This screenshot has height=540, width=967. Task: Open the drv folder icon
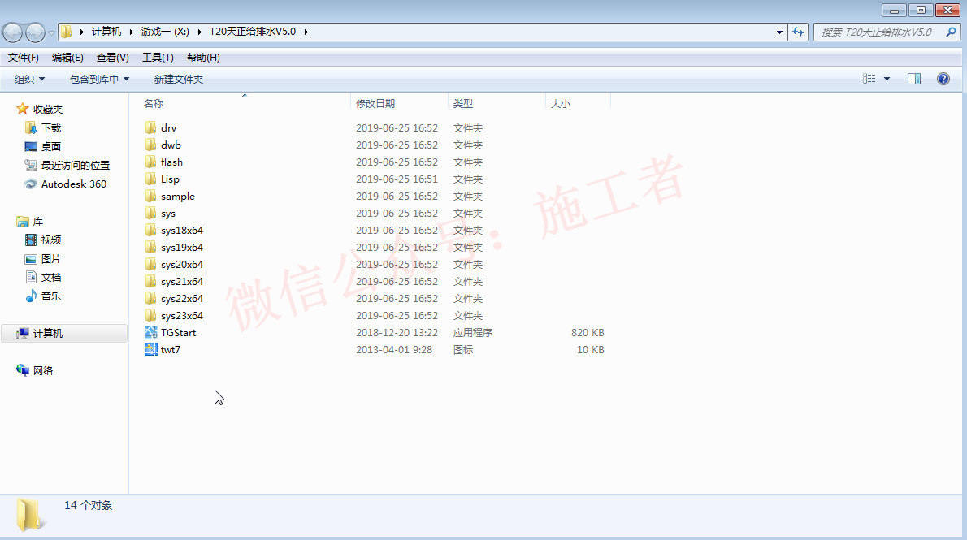point(150,127)
